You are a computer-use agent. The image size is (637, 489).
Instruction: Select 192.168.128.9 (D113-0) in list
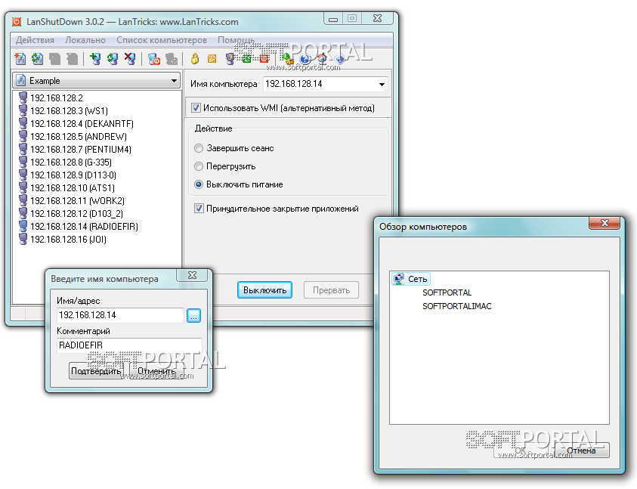(x=73, y=175)
